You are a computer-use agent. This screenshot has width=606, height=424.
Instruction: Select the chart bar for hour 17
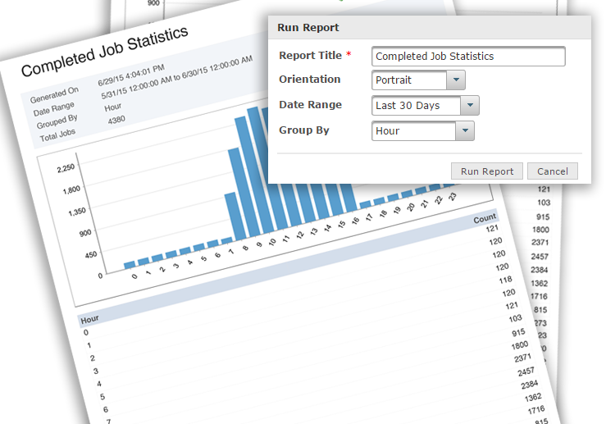(366, 205)
